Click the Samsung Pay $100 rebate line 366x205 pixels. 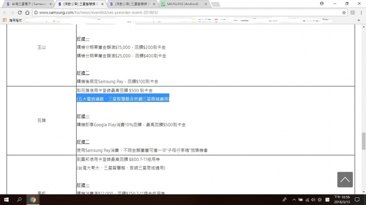117,81
